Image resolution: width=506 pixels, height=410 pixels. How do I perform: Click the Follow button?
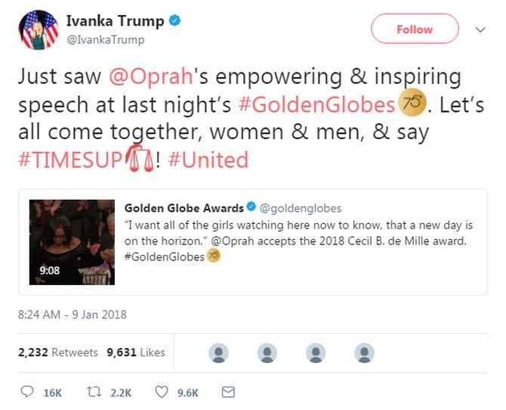click(x=415, y=29)
